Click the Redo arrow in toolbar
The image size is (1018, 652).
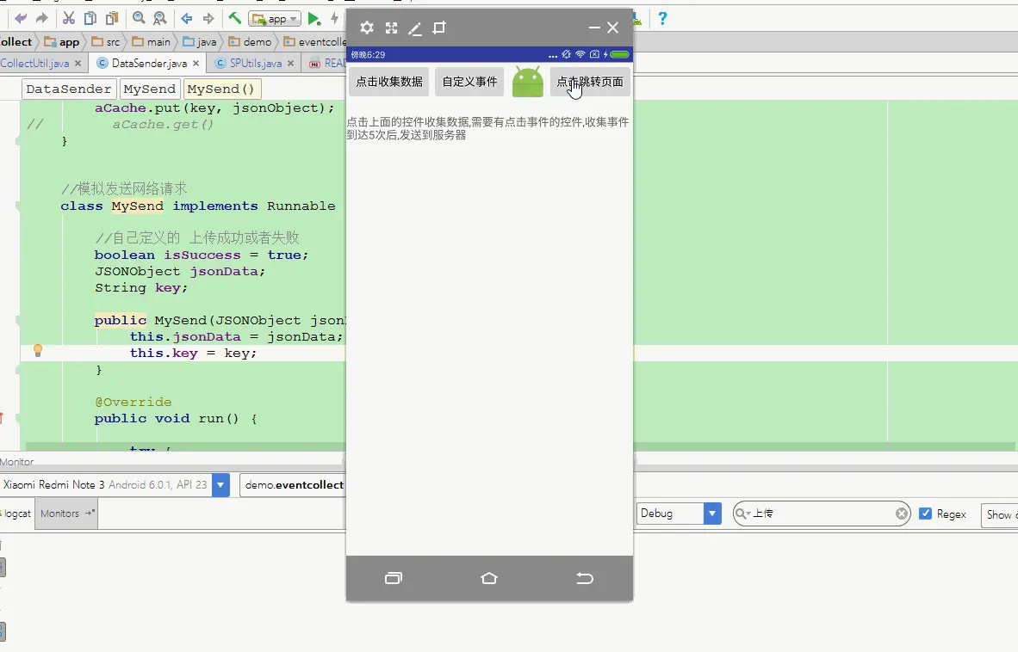pyautogui.click(x=41, y=19)
